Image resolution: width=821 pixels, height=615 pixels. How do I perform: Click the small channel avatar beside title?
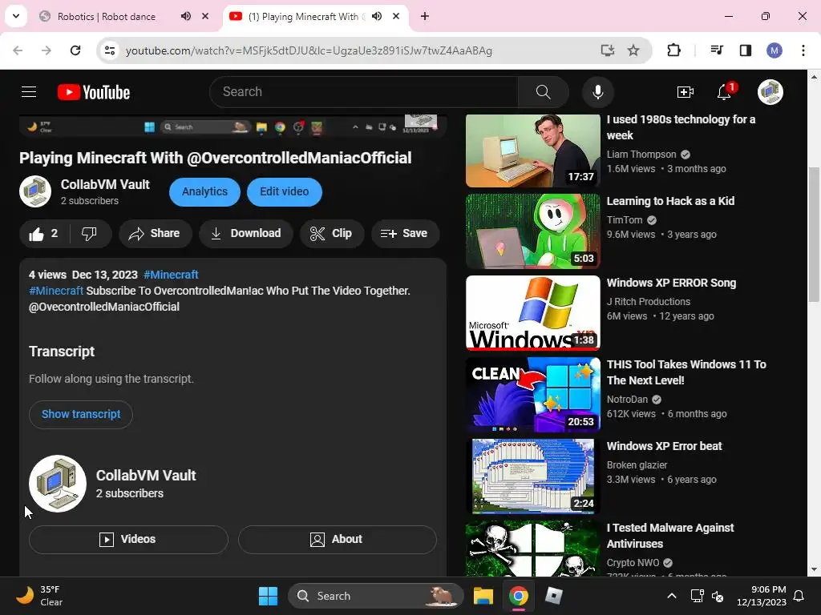coord(35,191)
